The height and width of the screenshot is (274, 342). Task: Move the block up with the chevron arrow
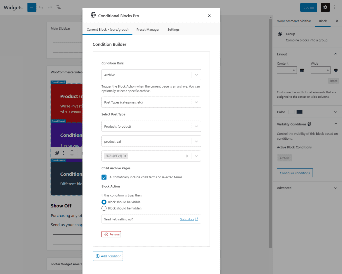[72, 151]
